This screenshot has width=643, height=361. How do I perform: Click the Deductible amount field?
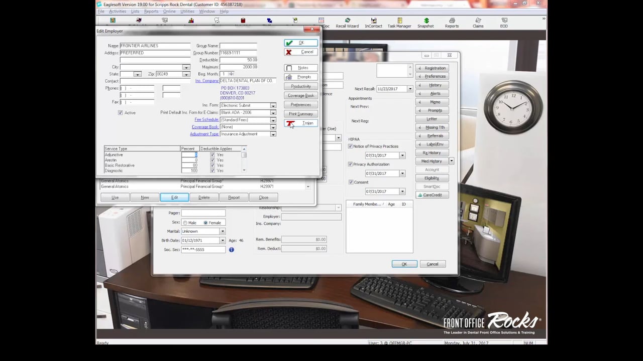coord(238,60)
